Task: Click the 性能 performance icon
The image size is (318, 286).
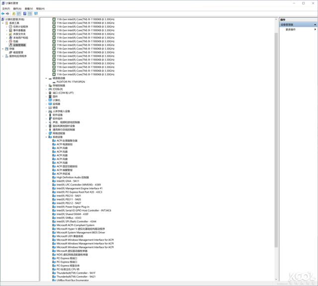Action: pyautogui.click(x=10, y=41)
